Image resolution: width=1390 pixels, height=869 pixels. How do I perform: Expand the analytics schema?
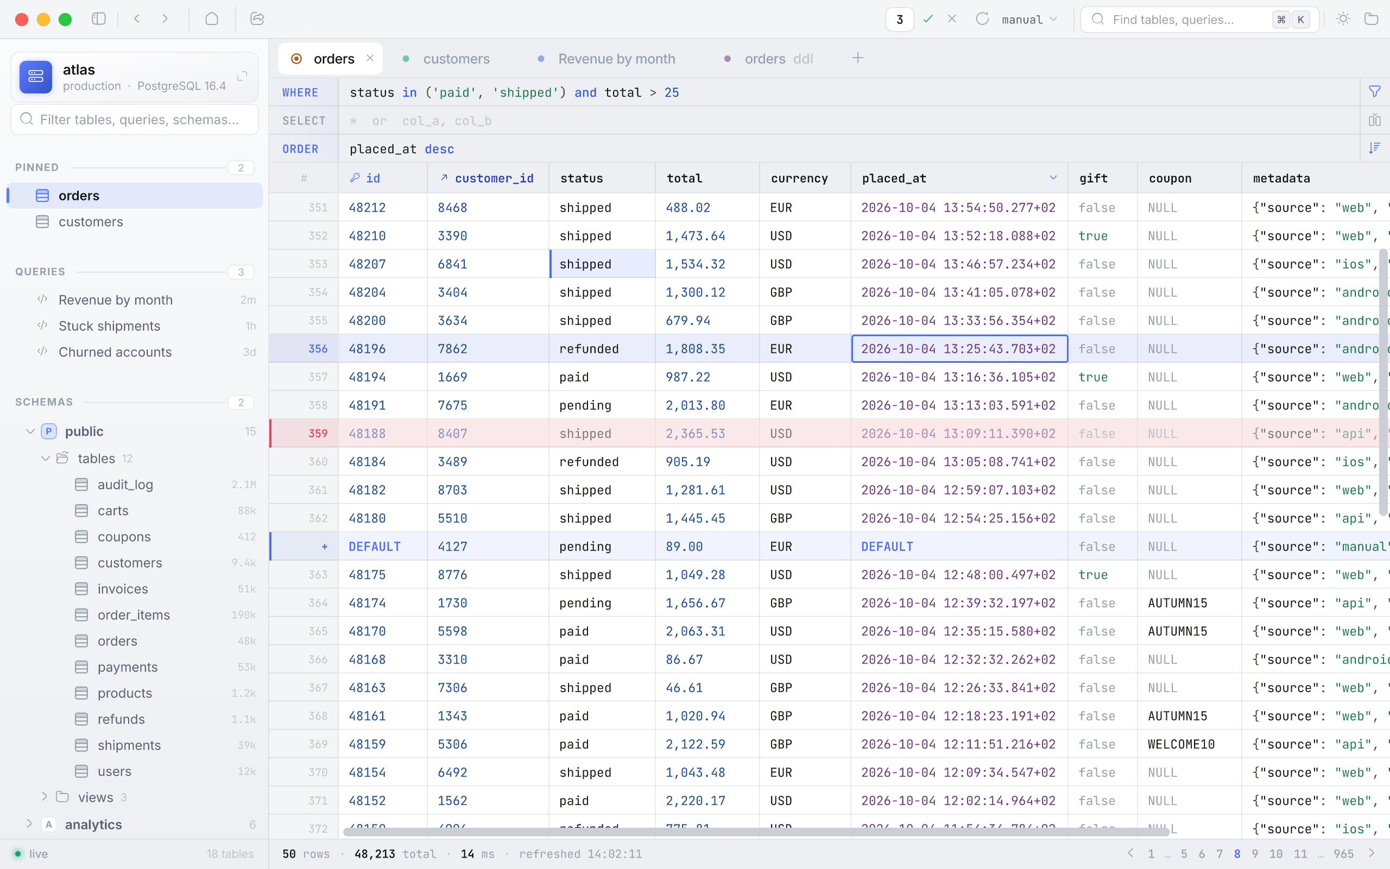point(29,823)
